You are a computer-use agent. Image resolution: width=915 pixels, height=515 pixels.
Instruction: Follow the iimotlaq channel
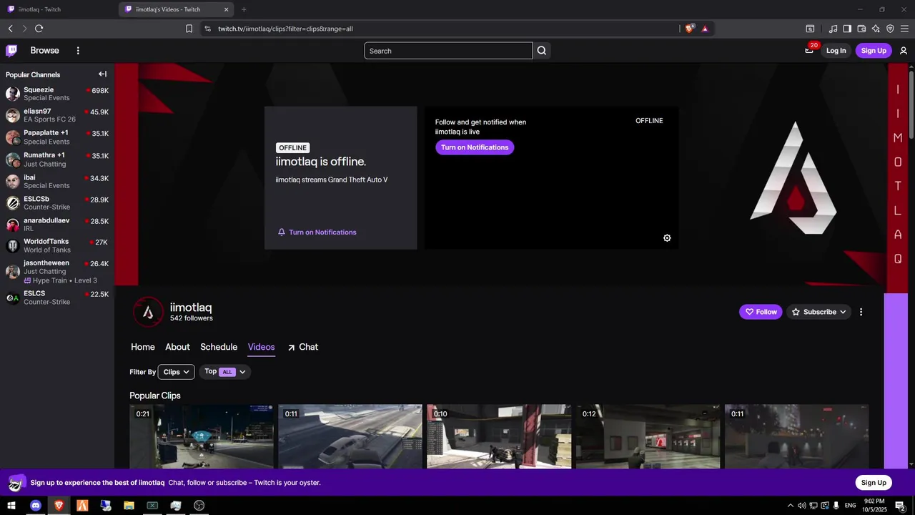tap(761, 312)
